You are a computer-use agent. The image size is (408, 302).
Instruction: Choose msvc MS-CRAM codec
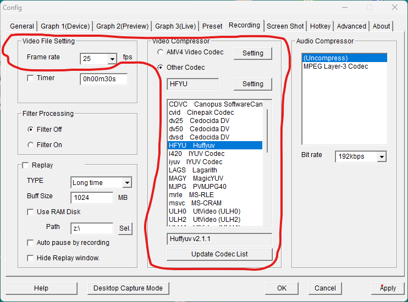[215, 203]
